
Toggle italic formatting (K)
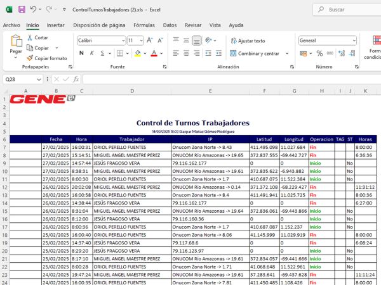pyautogui.click(x=93, y=53)
